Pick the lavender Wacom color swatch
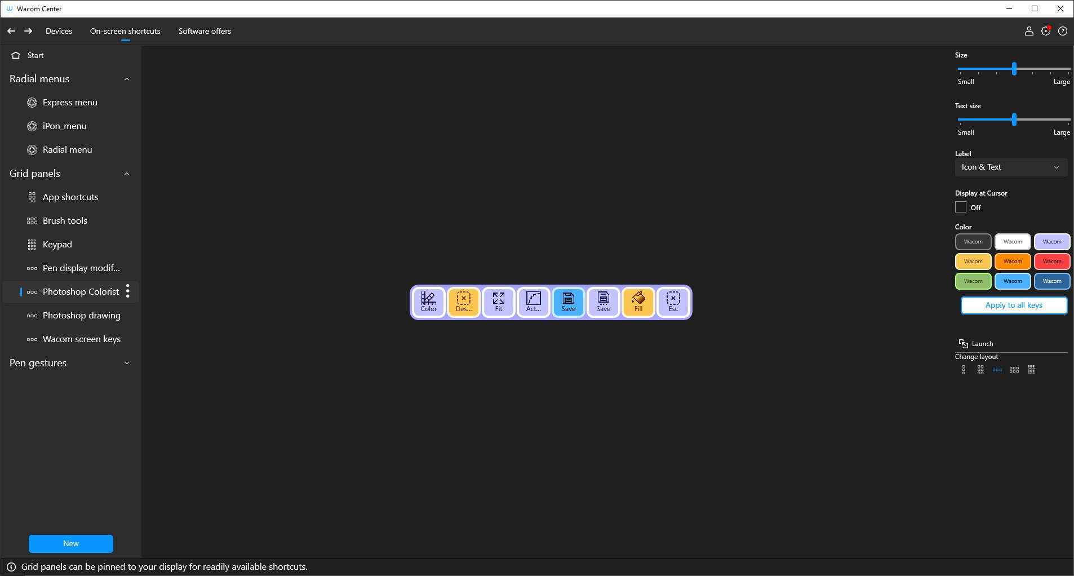Image resolution: width=1074 pixels, height=576 pixels. point(1052,242)
